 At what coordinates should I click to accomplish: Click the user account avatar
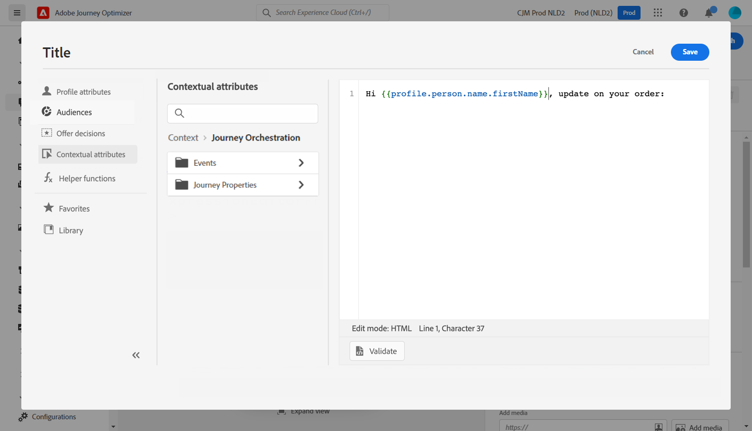[735, 13]
